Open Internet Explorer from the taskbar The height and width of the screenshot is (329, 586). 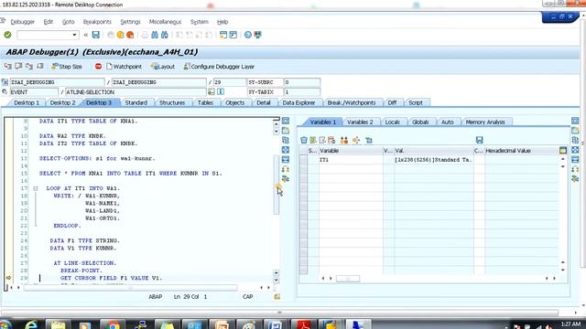pyautogui.click(x=31, y=325)
